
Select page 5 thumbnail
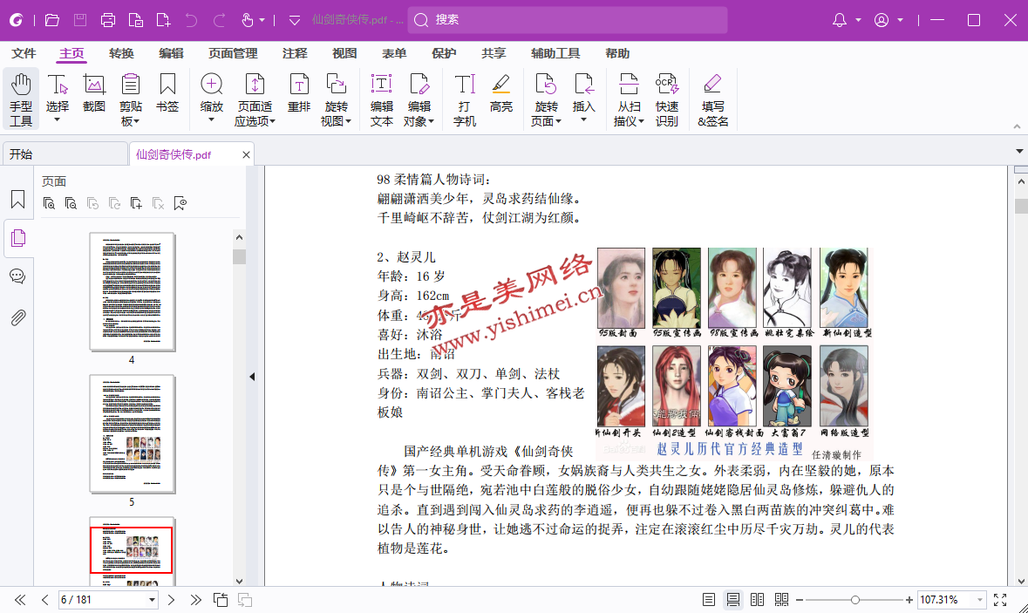click(x=132, y=433)
